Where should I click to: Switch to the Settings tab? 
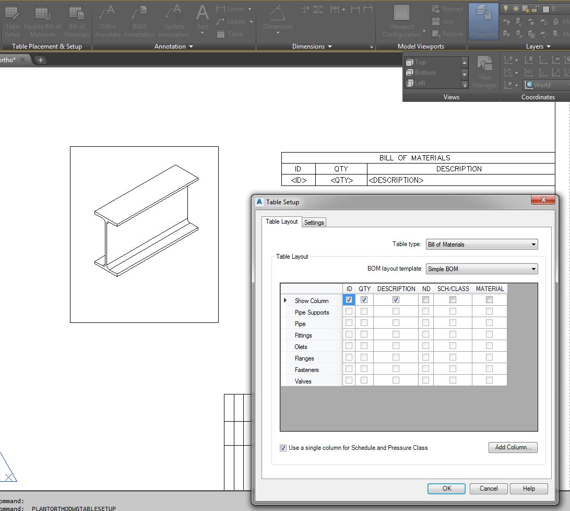314,222
